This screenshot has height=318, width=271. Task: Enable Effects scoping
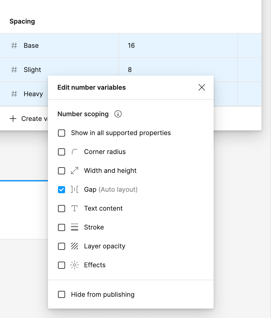[62, 265]
